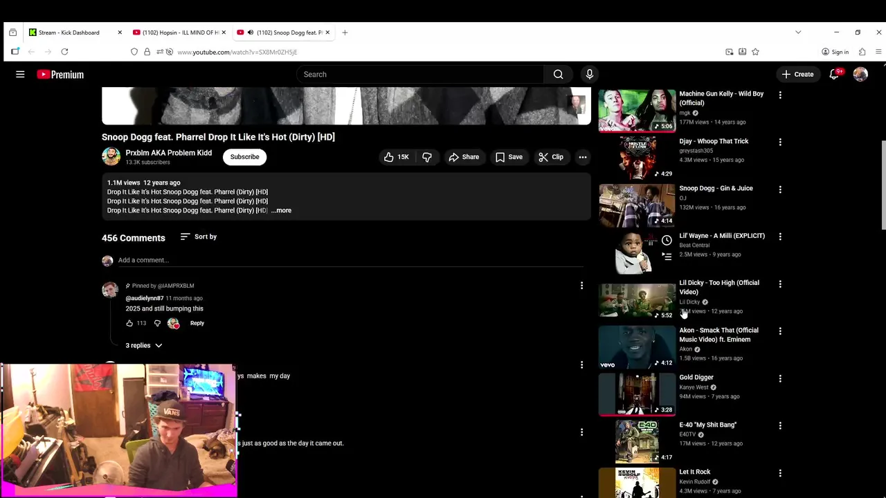
Task: Open options for E-40 My Shit Bang
Action: [780, 426]
